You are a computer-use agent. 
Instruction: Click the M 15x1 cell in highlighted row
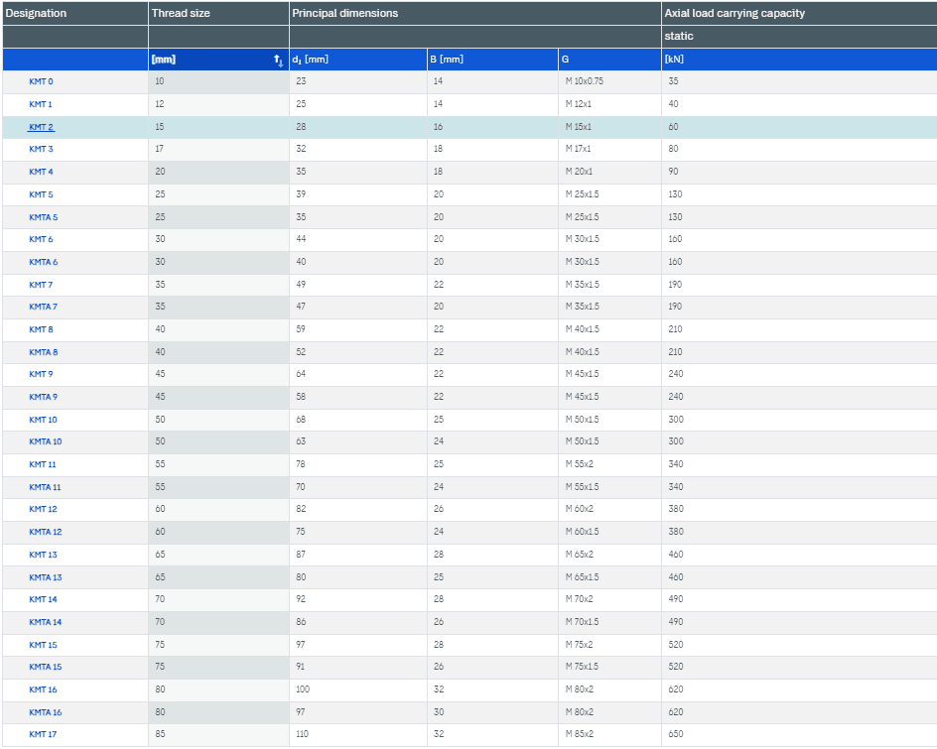pos(578,127)
